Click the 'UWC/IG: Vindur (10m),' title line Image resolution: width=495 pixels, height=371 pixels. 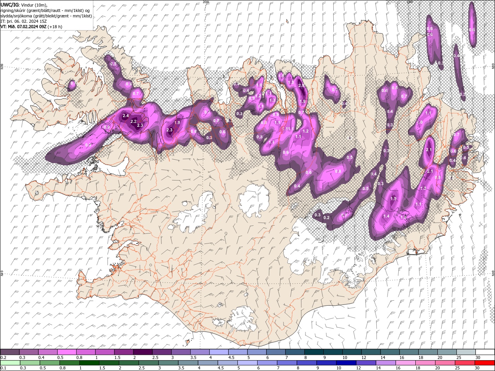pyautogui.click(x=24, y=4)
